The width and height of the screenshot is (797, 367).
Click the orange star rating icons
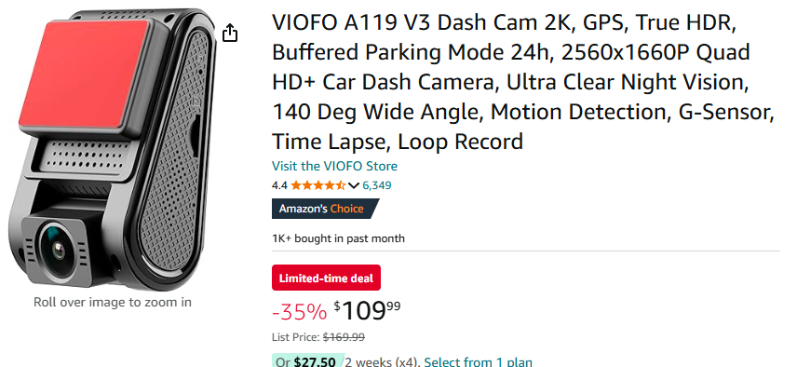pyautogui.click(x=318, y=185)
